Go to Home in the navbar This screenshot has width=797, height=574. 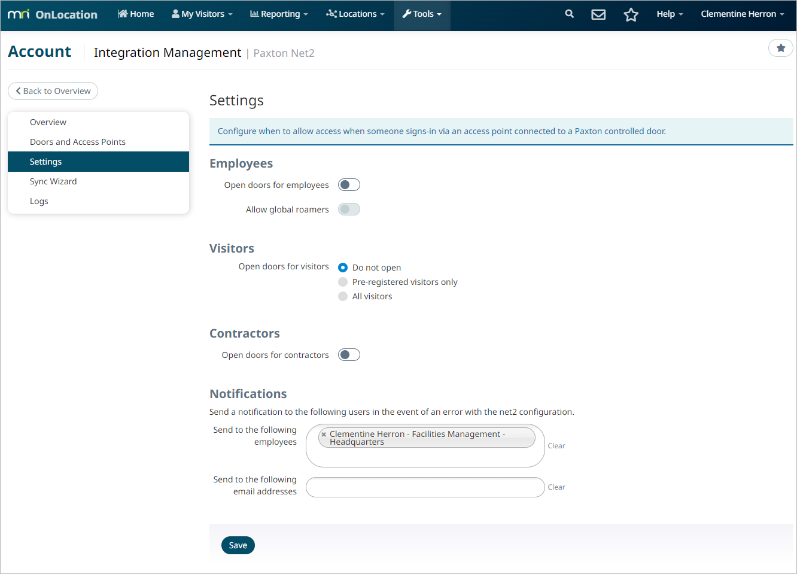[x=136, y=14]
